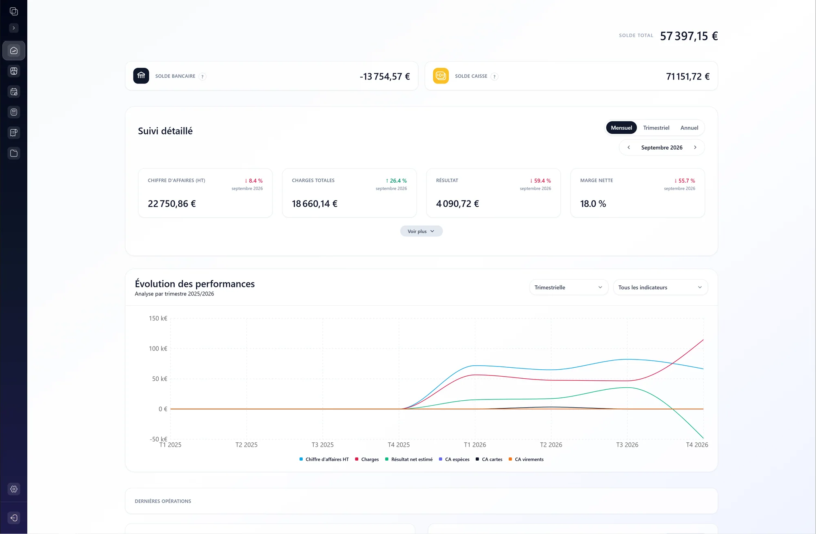This screenshot has width=816, height=534.
Task: Switch to the Trimestriel period tab
Action: click(x=656, y=128)
